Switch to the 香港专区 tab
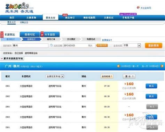 [x=30, y=34]
